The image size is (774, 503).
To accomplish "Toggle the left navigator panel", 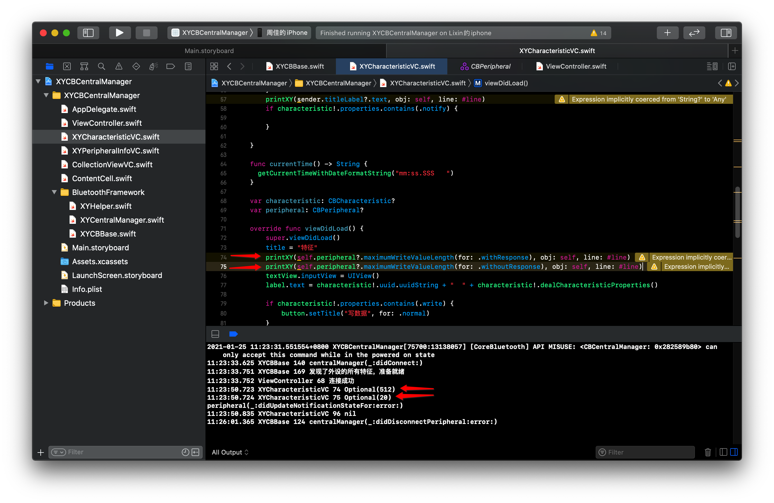I will pos(88,33).
